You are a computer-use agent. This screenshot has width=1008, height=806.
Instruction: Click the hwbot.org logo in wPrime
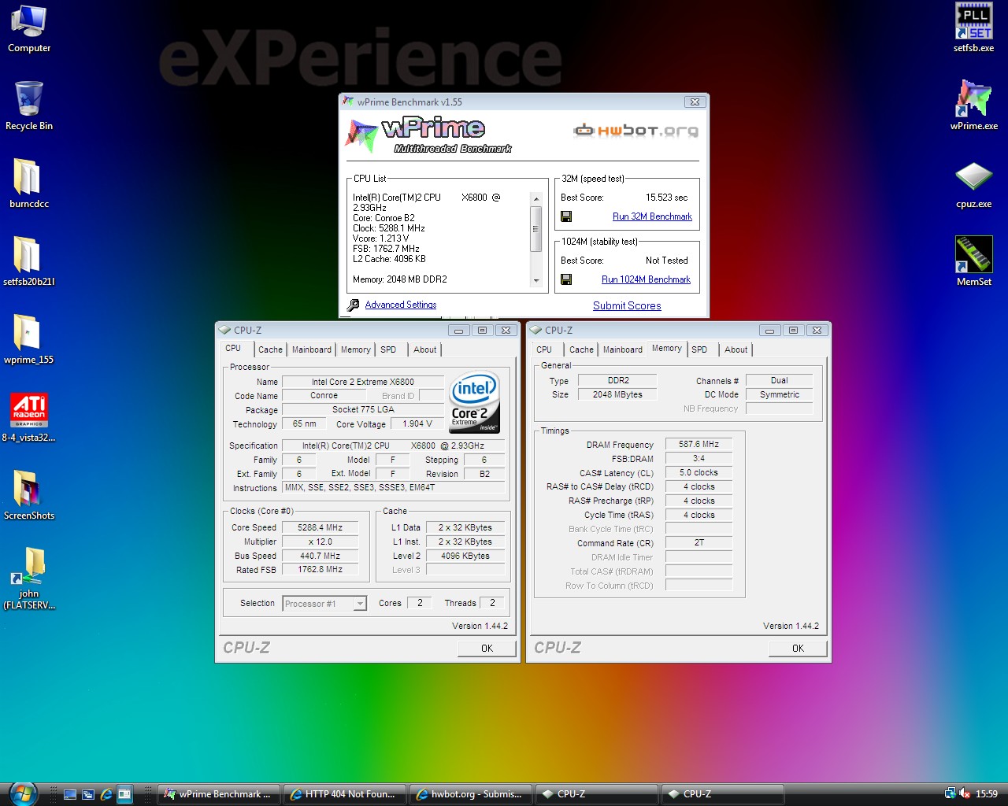(636, 130)
